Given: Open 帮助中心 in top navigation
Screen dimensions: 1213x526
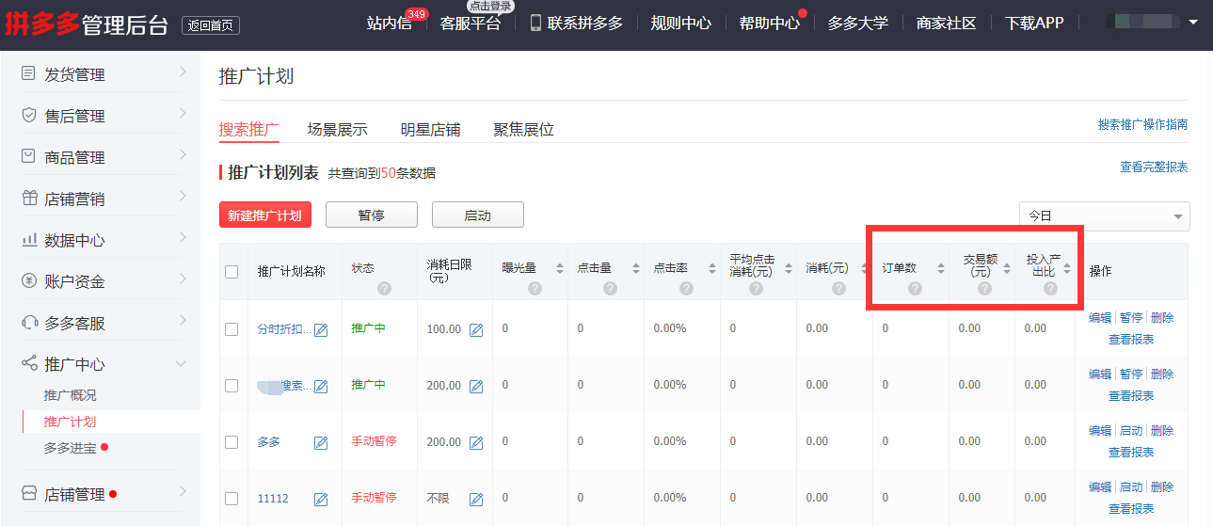Looking at the screenshot, I should point(770,23).
